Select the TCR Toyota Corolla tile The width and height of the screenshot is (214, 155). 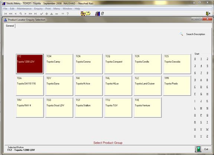[x=147, y=64]
